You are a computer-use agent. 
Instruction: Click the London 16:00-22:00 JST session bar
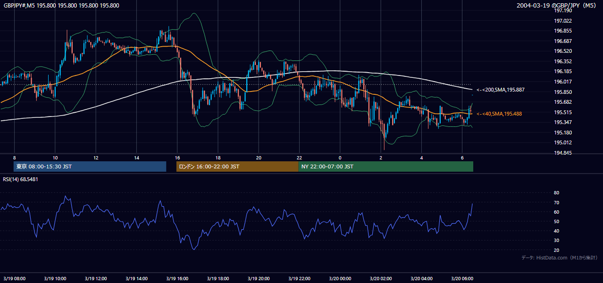[237, 166]
